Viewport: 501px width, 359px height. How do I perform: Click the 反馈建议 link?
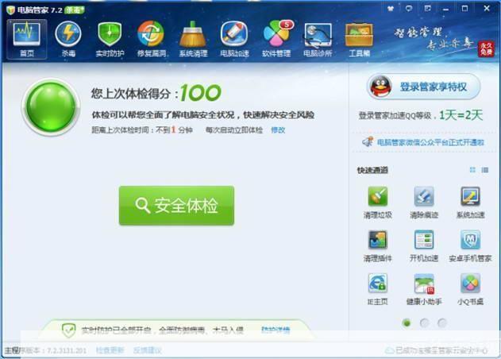(148, 350)
